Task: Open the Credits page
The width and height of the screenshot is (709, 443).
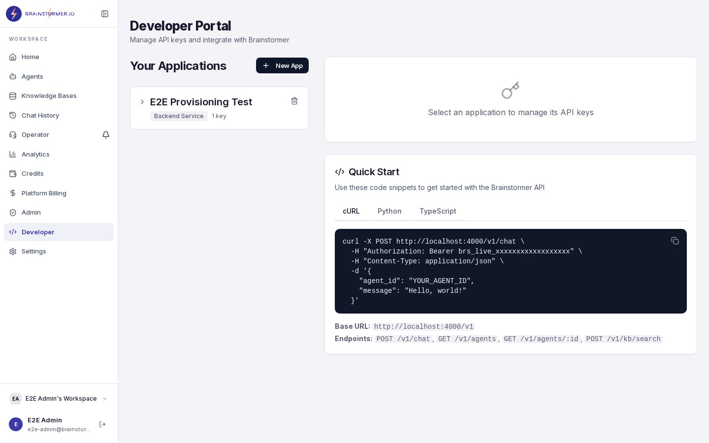Action: [x=59, y=174]
